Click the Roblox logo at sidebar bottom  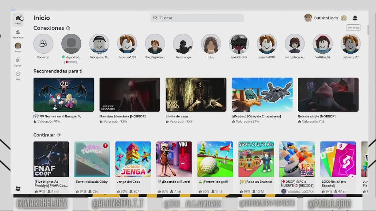(x=18, y=189)
